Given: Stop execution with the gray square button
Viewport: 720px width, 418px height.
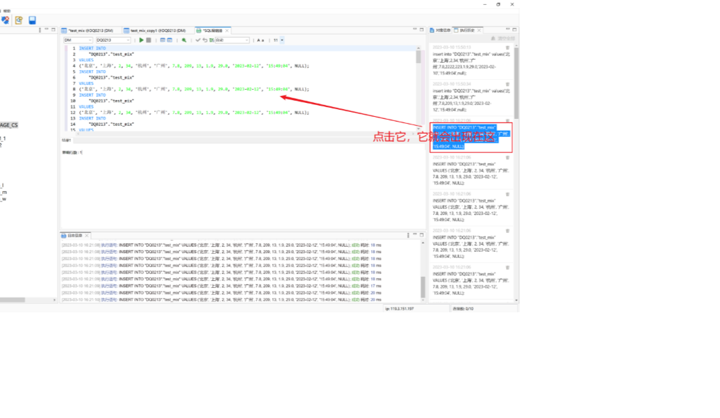Looking at the screenshot, I should [148, 40].
